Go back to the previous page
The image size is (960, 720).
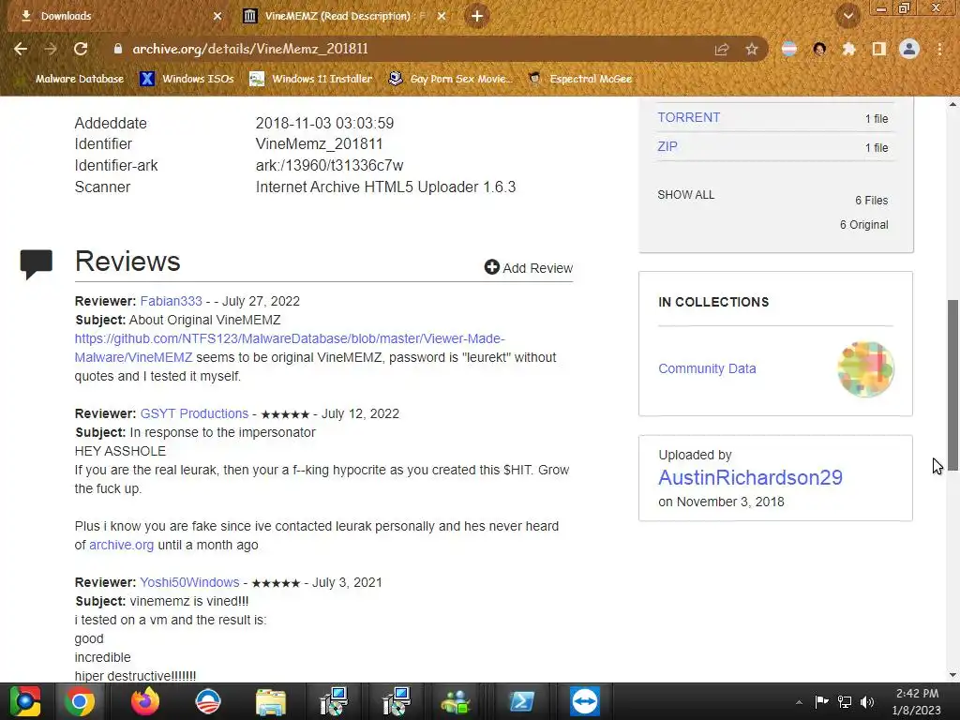[x=21, y=49]
